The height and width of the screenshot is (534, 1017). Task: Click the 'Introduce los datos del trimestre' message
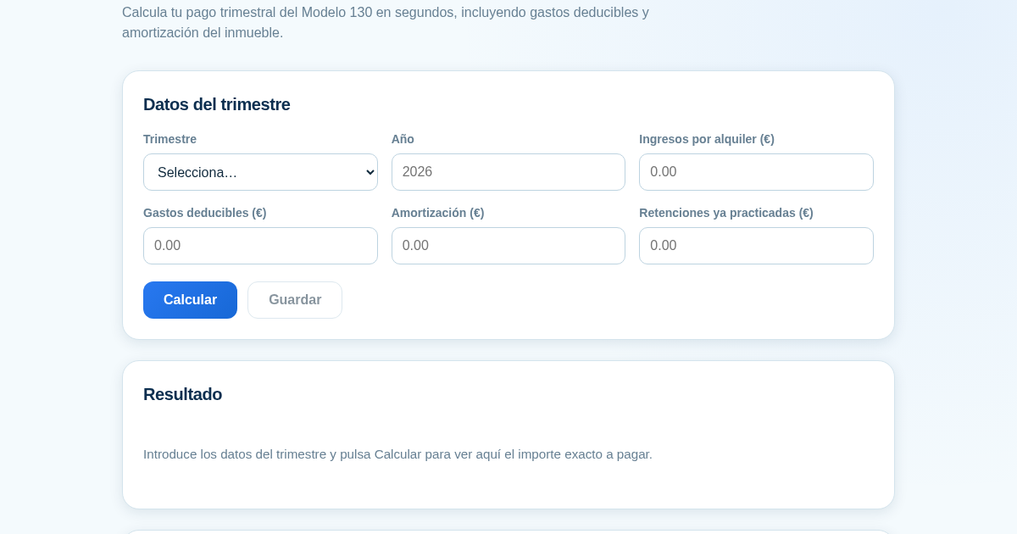pos(397,454)
